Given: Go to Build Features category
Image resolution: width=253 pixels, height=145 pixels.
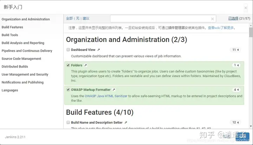Looking at the screenshot, I should pos(12,27).
